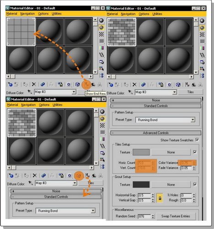Click Select by Material icon in top-right window

click(x=202, y=69)
